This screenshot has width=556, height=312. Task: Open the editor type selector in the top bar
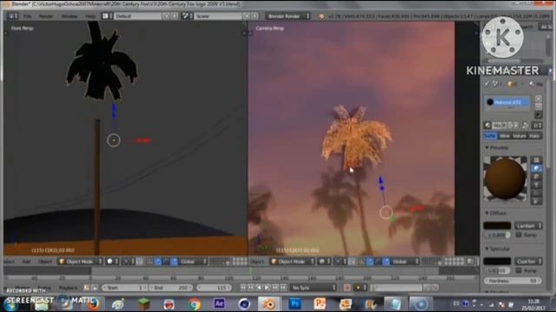tap(13, 16)
